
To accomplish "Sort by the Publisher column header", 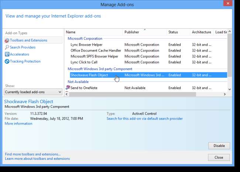I will pos(144,32).
